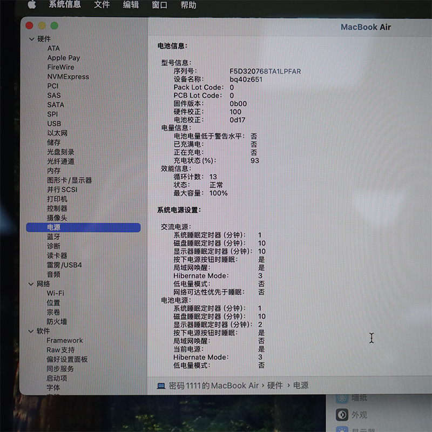Select 同步服务 under 软件

click(60, 369)
